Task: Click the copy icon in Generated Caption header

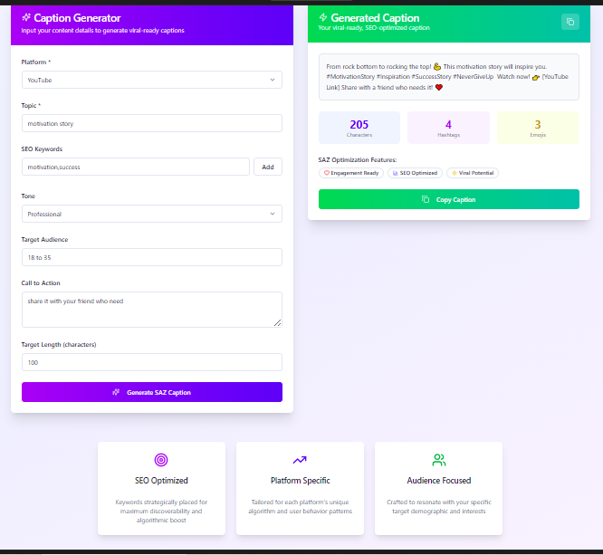Action: coord(569,22)
